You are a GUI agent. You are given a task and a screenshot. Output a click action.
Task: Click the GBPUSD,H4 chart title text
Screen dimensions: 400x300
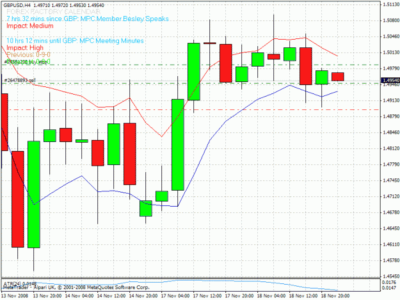(x=17, y=5)
